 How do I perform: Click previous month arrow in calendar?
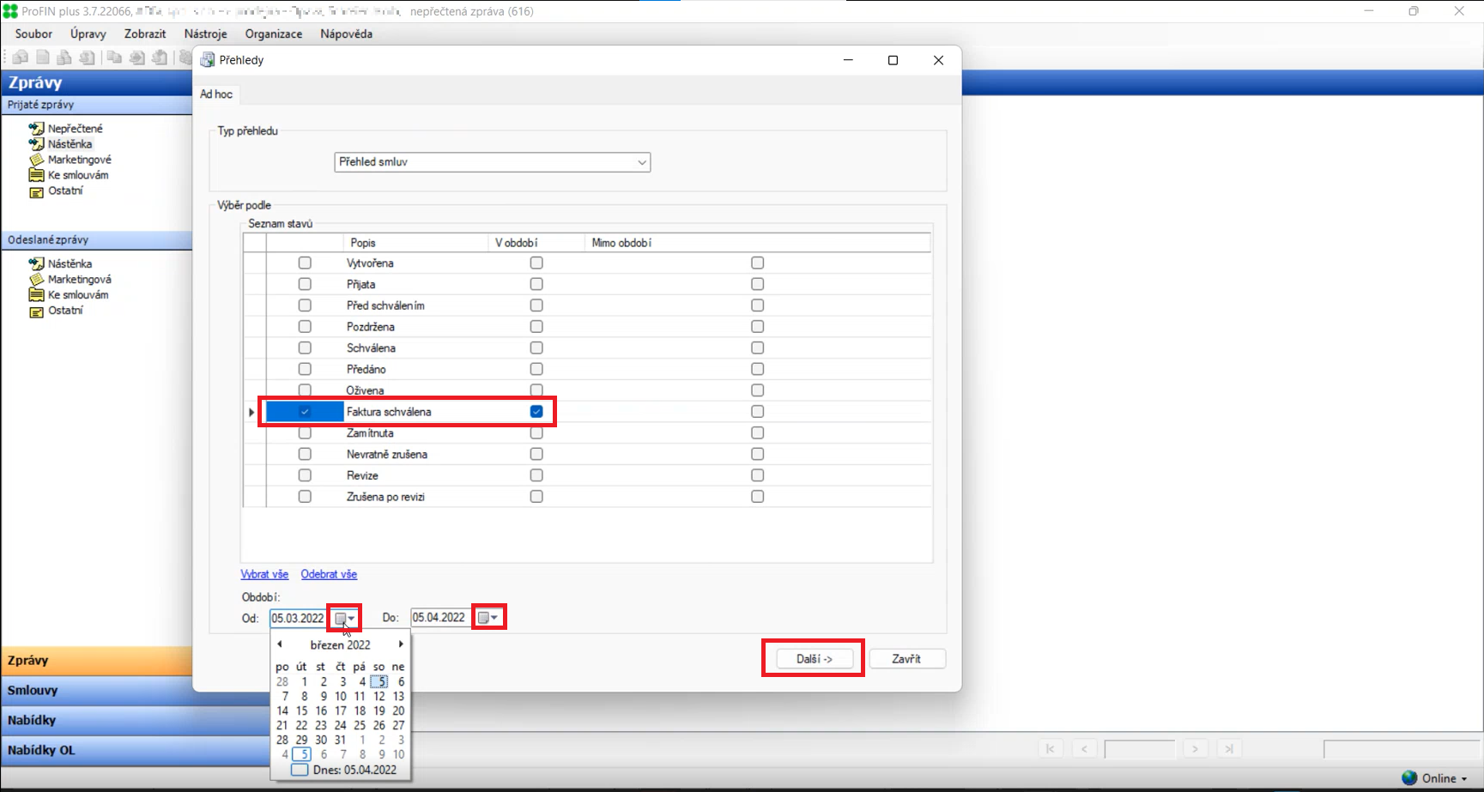pyautogui.click(x=280, y=644)
